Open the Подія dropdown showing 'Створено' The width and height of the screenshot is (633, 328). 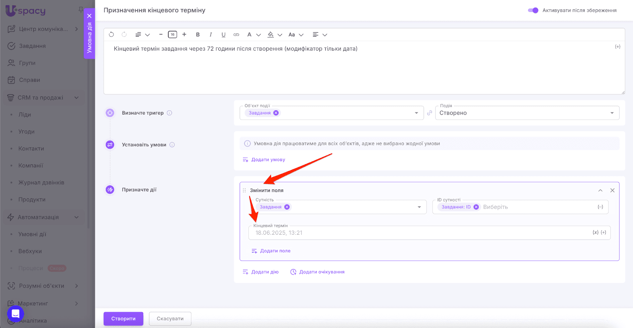(x=527, y=113)
